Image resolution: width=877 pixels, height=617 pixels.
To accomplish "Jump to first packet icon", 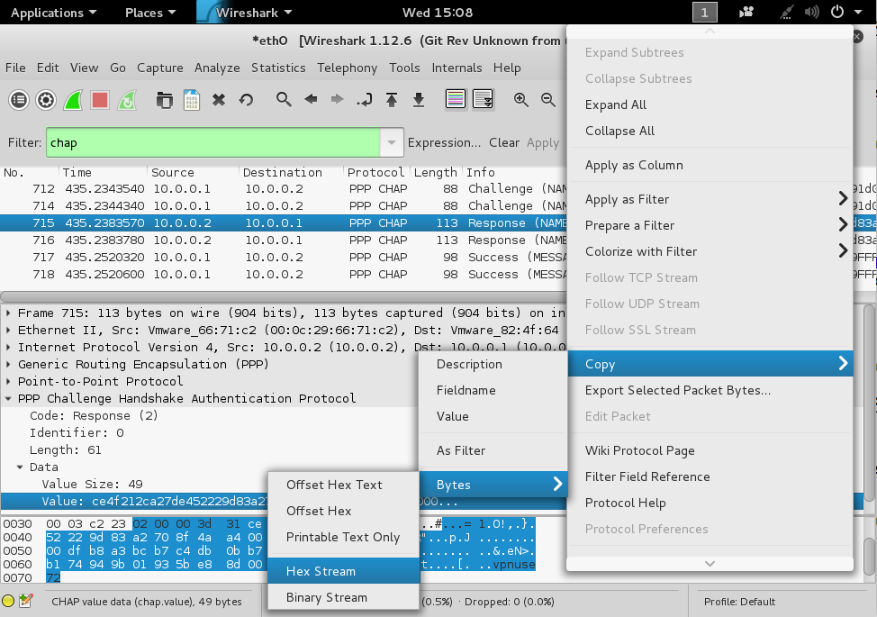I will click(x=392, y=100).
